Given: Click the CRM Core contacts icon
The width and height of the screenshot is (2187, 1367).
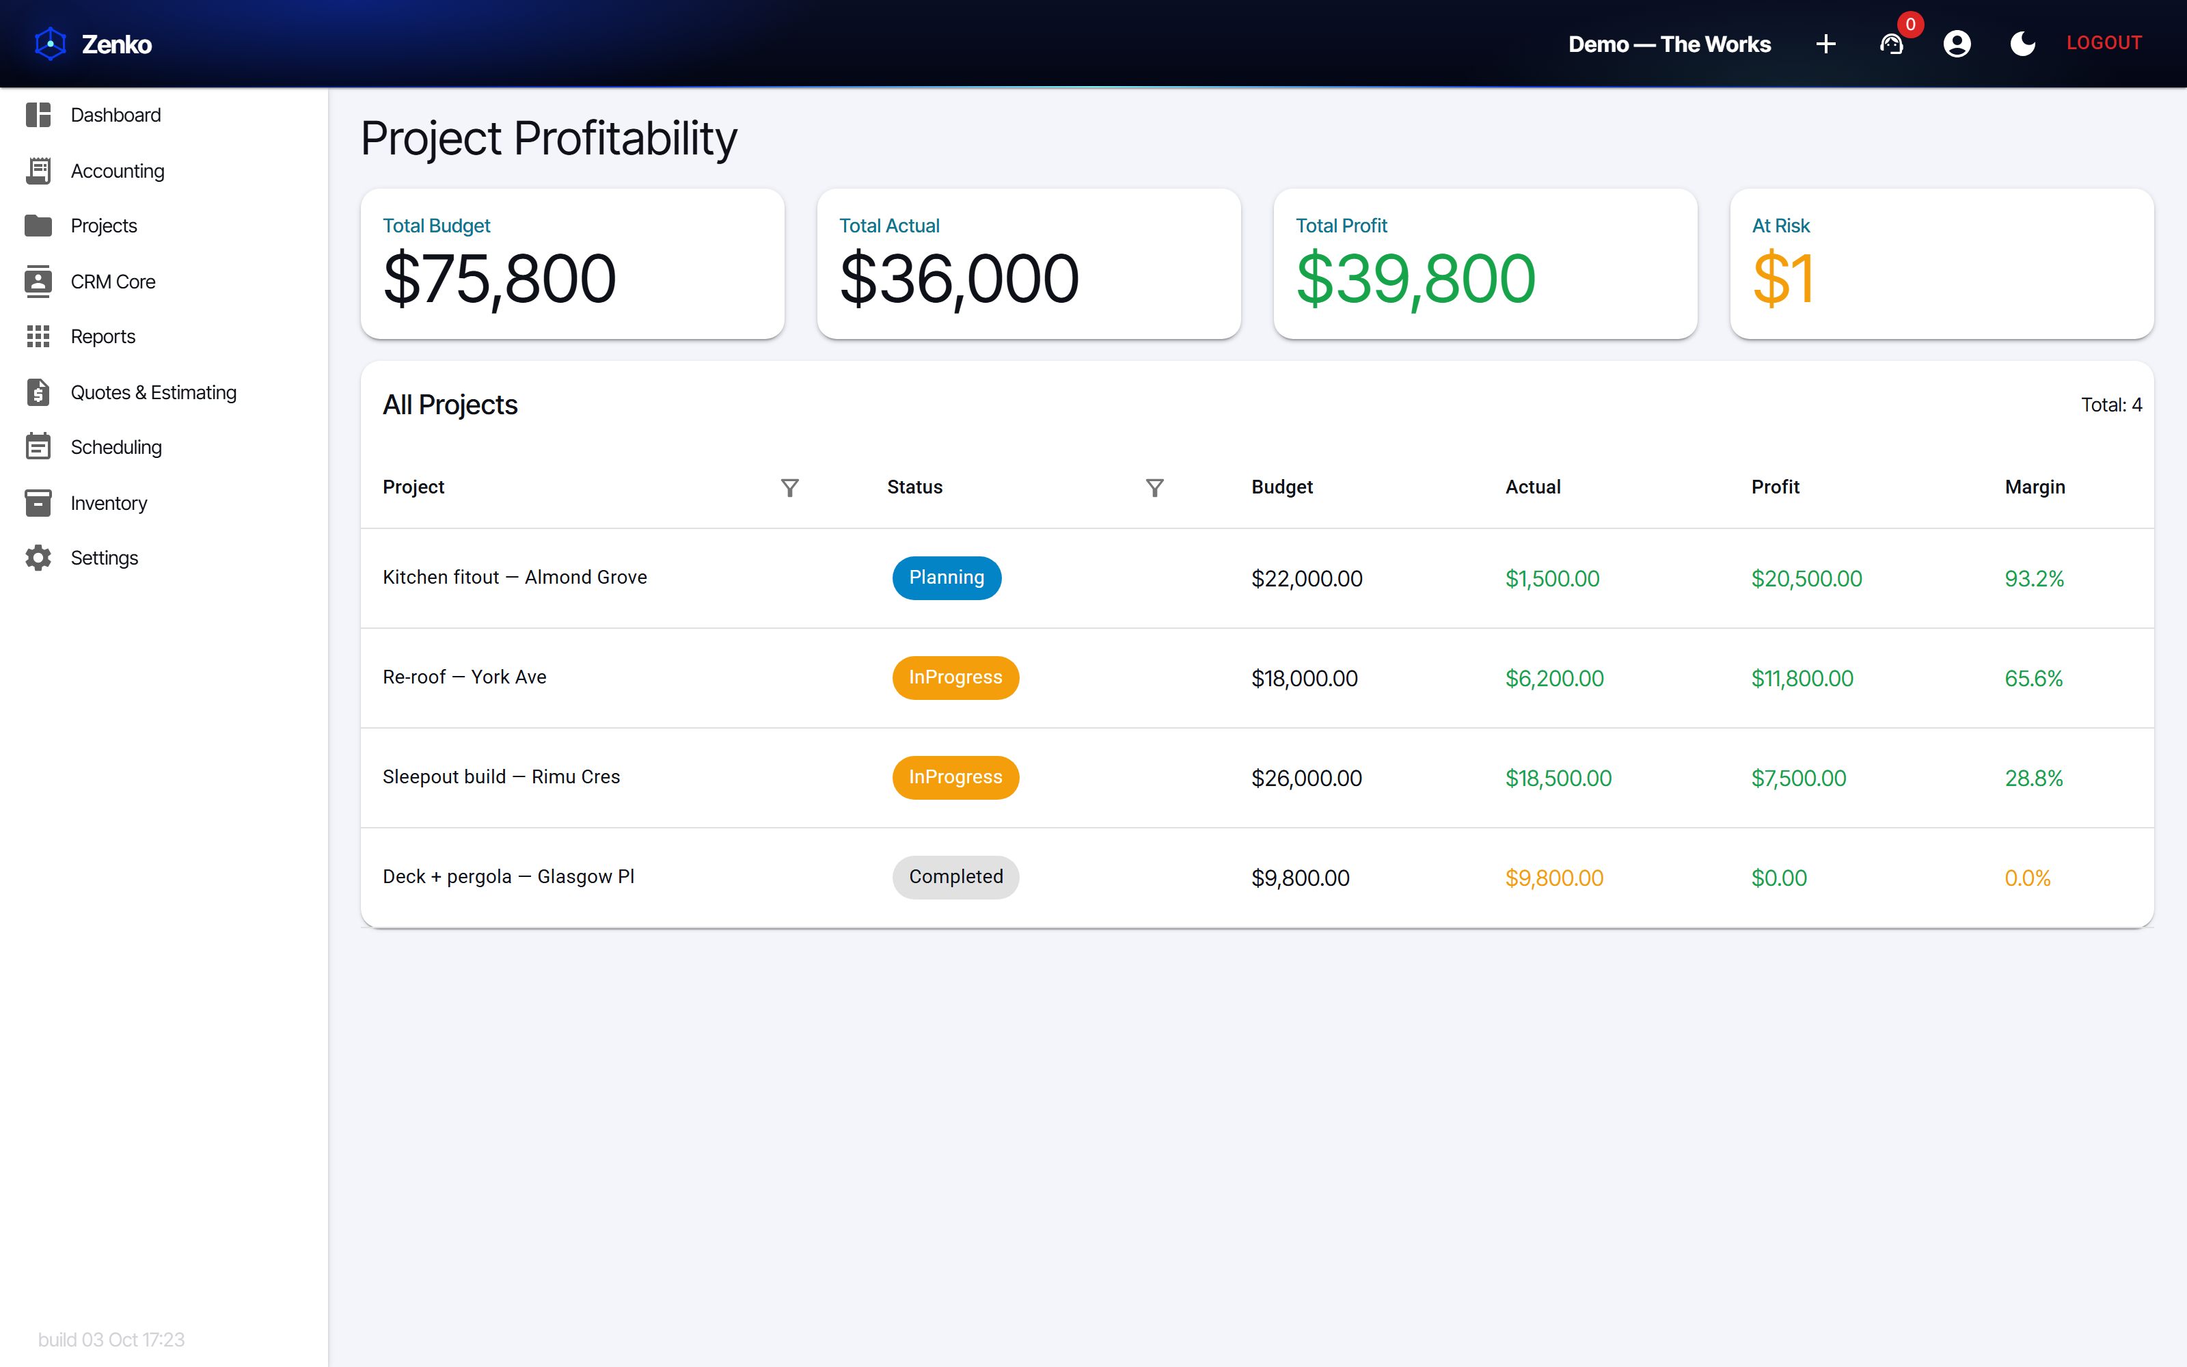Looking at the screenshot, I should pyautogui.click(x=38, y=281).
